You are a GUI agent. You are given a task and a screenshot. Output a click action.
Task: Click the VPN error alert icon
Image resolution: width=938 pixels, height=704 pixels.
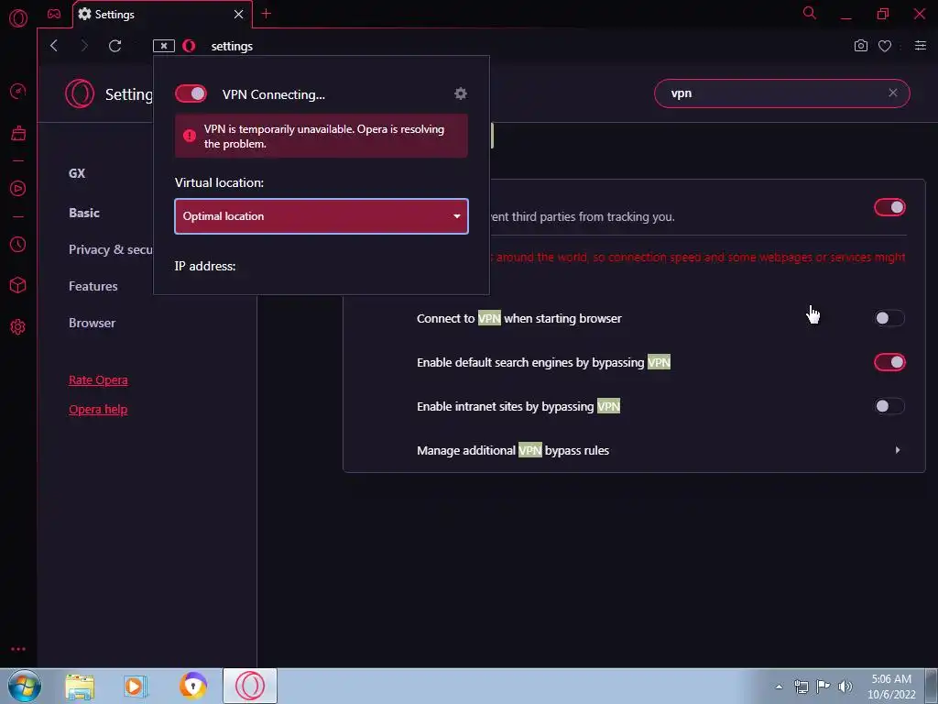(190, 136)
